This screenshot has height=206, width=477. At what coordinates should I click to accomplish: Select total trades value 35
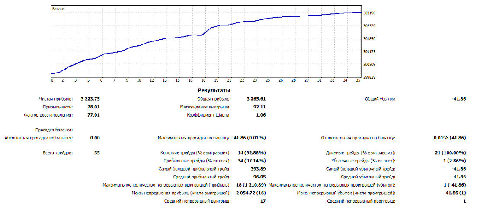pos(97,152)
